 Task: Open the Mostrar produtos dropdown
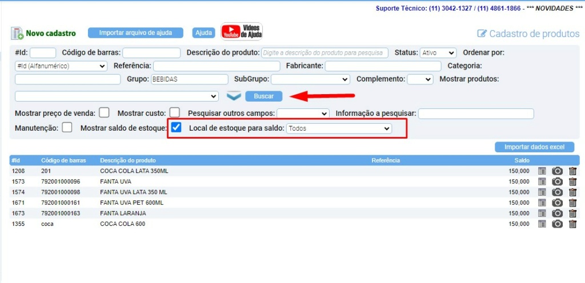(x=117, y=96)
